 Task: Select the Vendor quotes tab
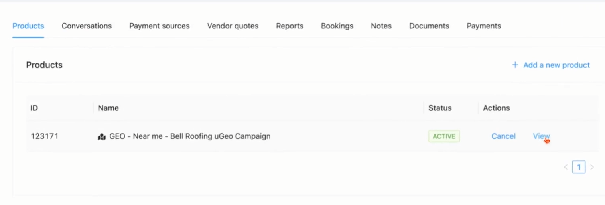point(233,26)
